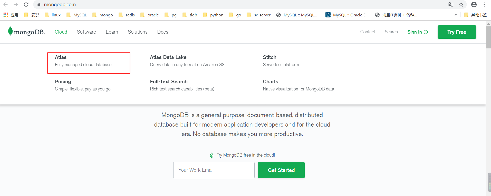Open the oracle bookmark folder
The width and height of the screenshot is (491, 196).
[150, 15]
